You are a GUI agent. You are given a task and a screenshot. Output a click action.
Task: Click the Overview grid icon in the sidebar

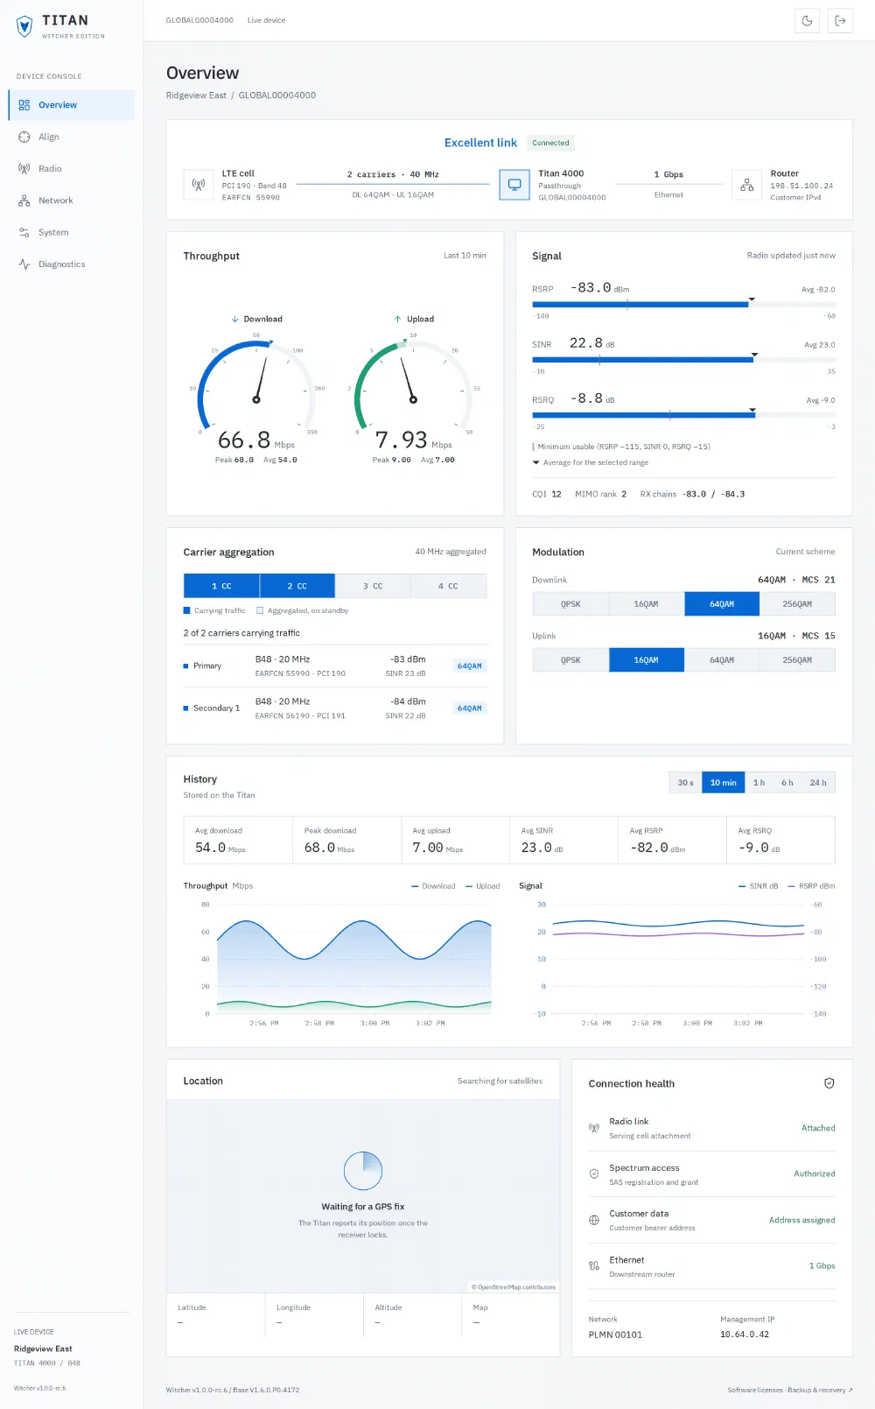tap(24, 105)
